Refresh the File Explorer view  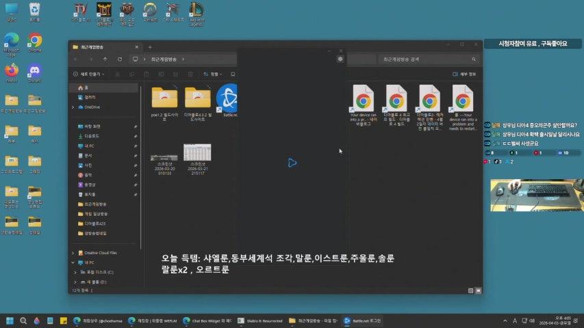pos(120,59)
